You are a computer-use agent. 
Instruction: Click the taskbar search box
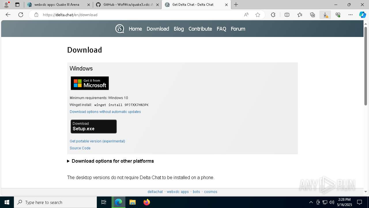[x=55, y=202]
